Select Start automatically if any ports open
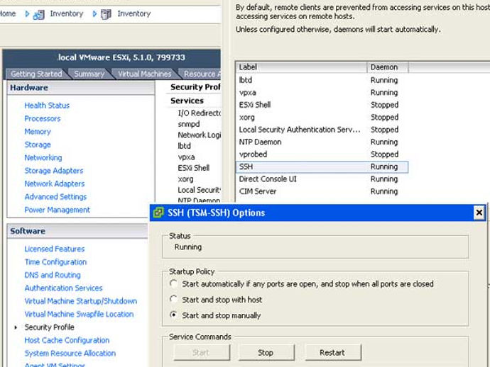The image size is (490, 367). tap(174, 283)
